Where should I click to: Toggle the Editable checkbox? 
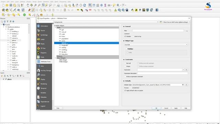coord(125,37)
